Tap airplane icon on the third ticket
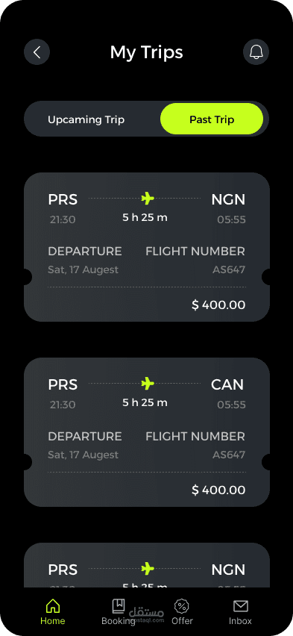Viewport: 293px width, 636px height. [x=148, y=569]
